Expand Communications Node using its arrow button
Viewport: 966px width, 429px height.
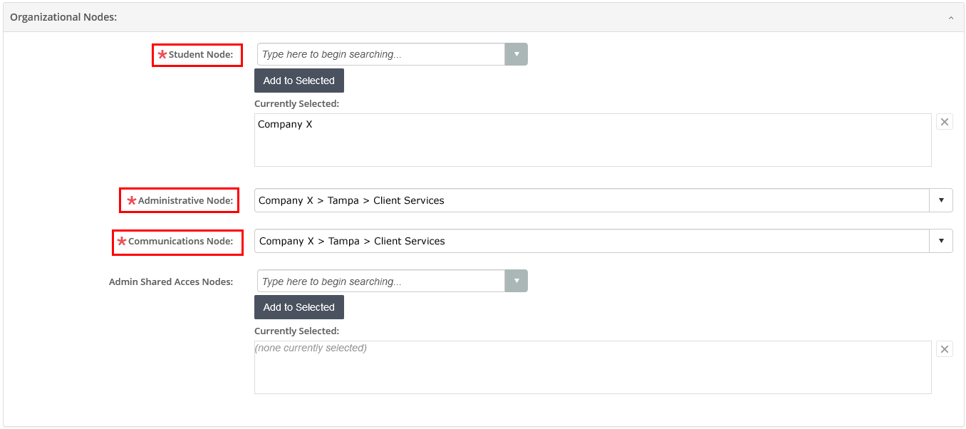940,242
